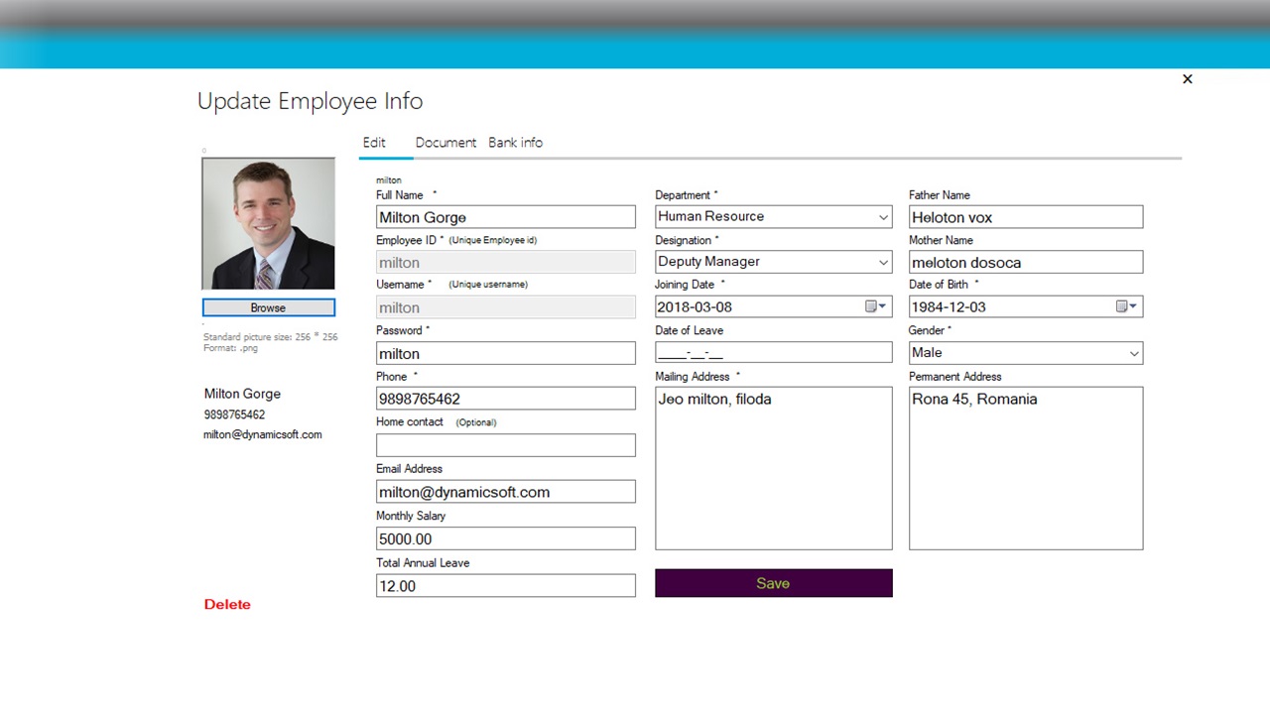This screenshot has width=1270, height=714.
Task: Switch to the Bank info tab
Action: (515, 142)
